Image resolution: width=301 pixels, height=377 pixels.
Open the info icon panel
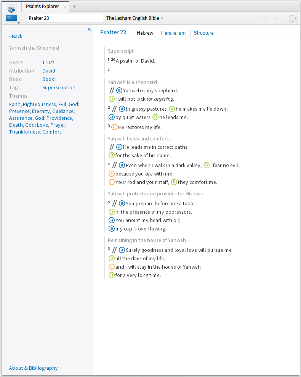pos(292,18)
